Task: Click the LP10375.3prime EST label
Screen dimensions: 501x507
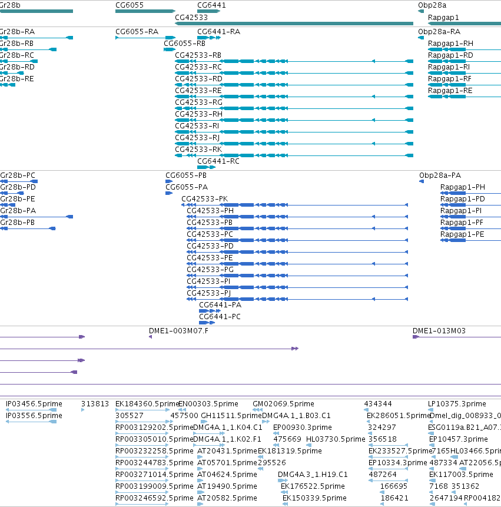Action: pos(457,404)
